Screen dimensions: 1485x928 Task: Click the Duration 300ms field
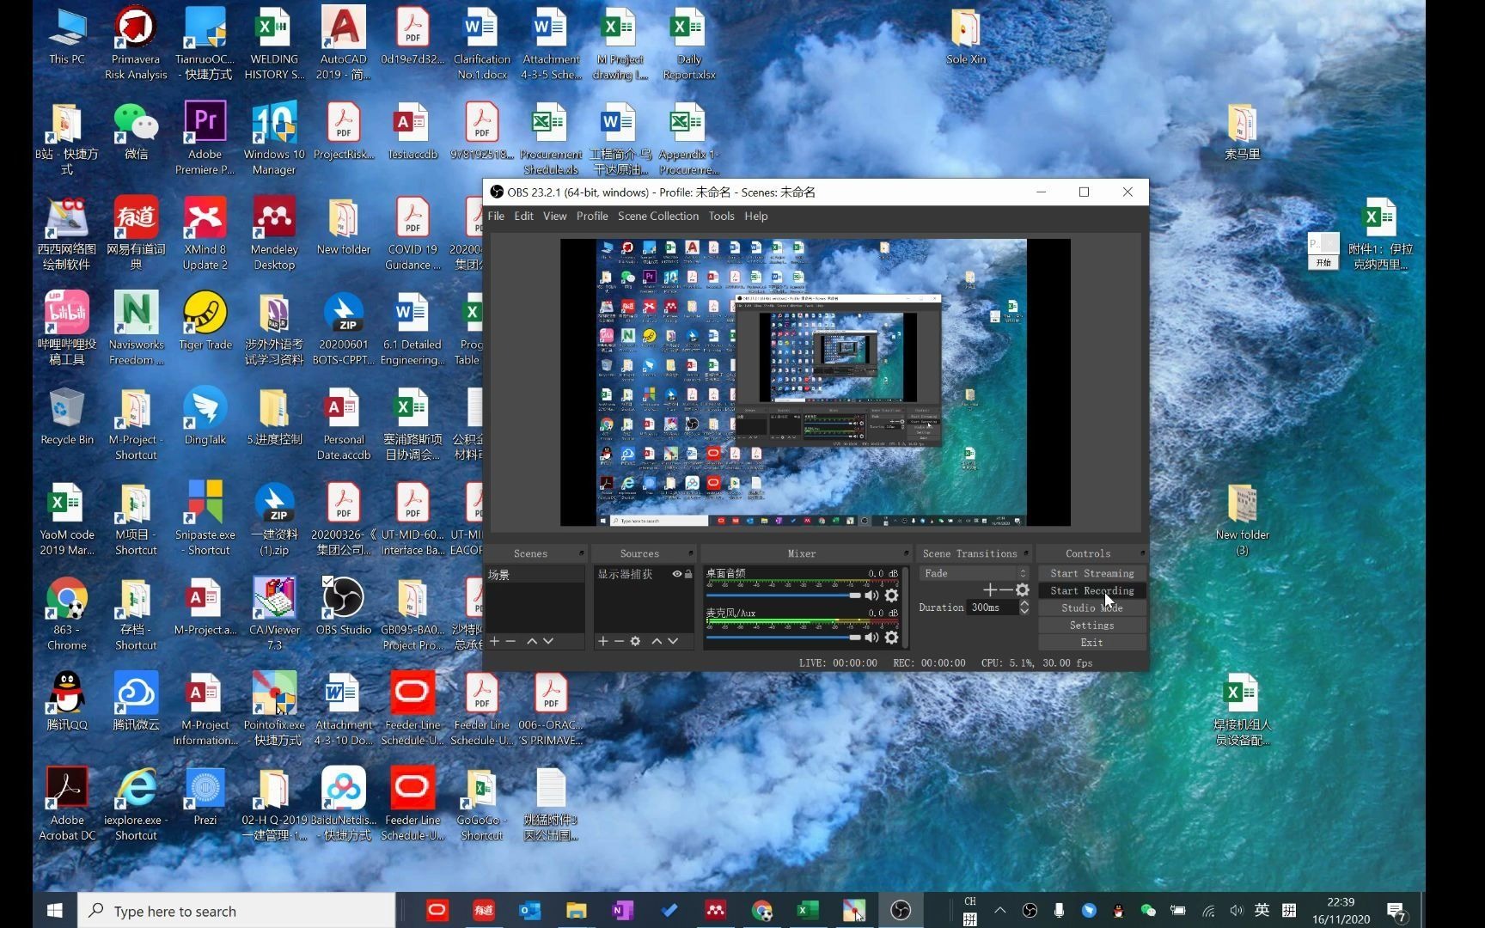coord(993,607)
